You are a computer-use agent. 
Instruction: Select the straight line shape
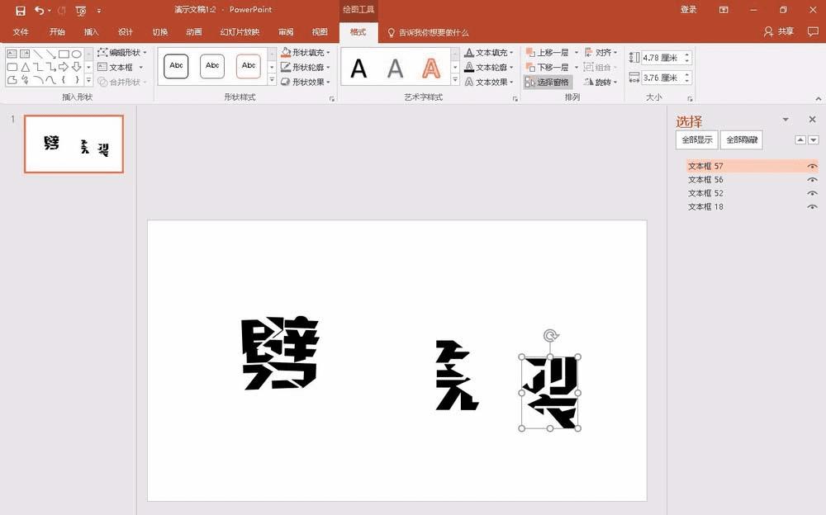(38, 54)
